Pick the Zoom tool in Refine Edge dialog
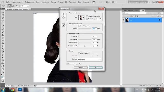The image size is (164, 92). pyautogui.click(x=64, y=14)
